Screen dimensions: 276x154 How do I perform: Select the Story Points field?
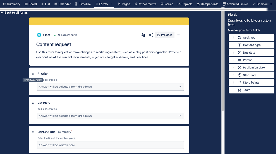[x=251, y=83]
